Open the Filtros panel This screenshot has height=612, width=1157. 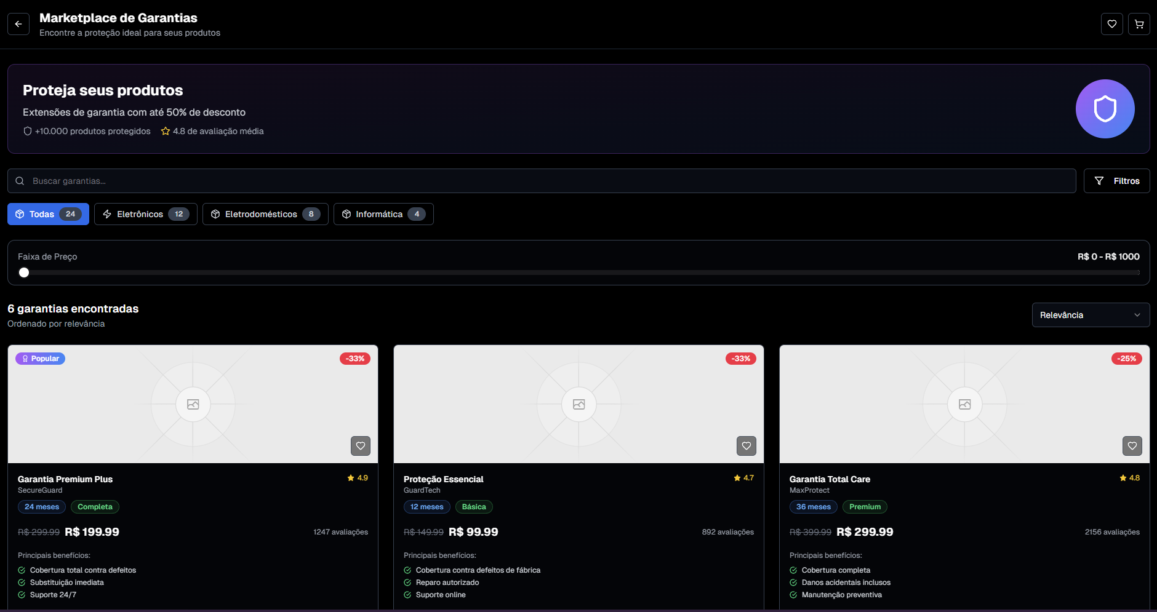(x=1116, y=181)
